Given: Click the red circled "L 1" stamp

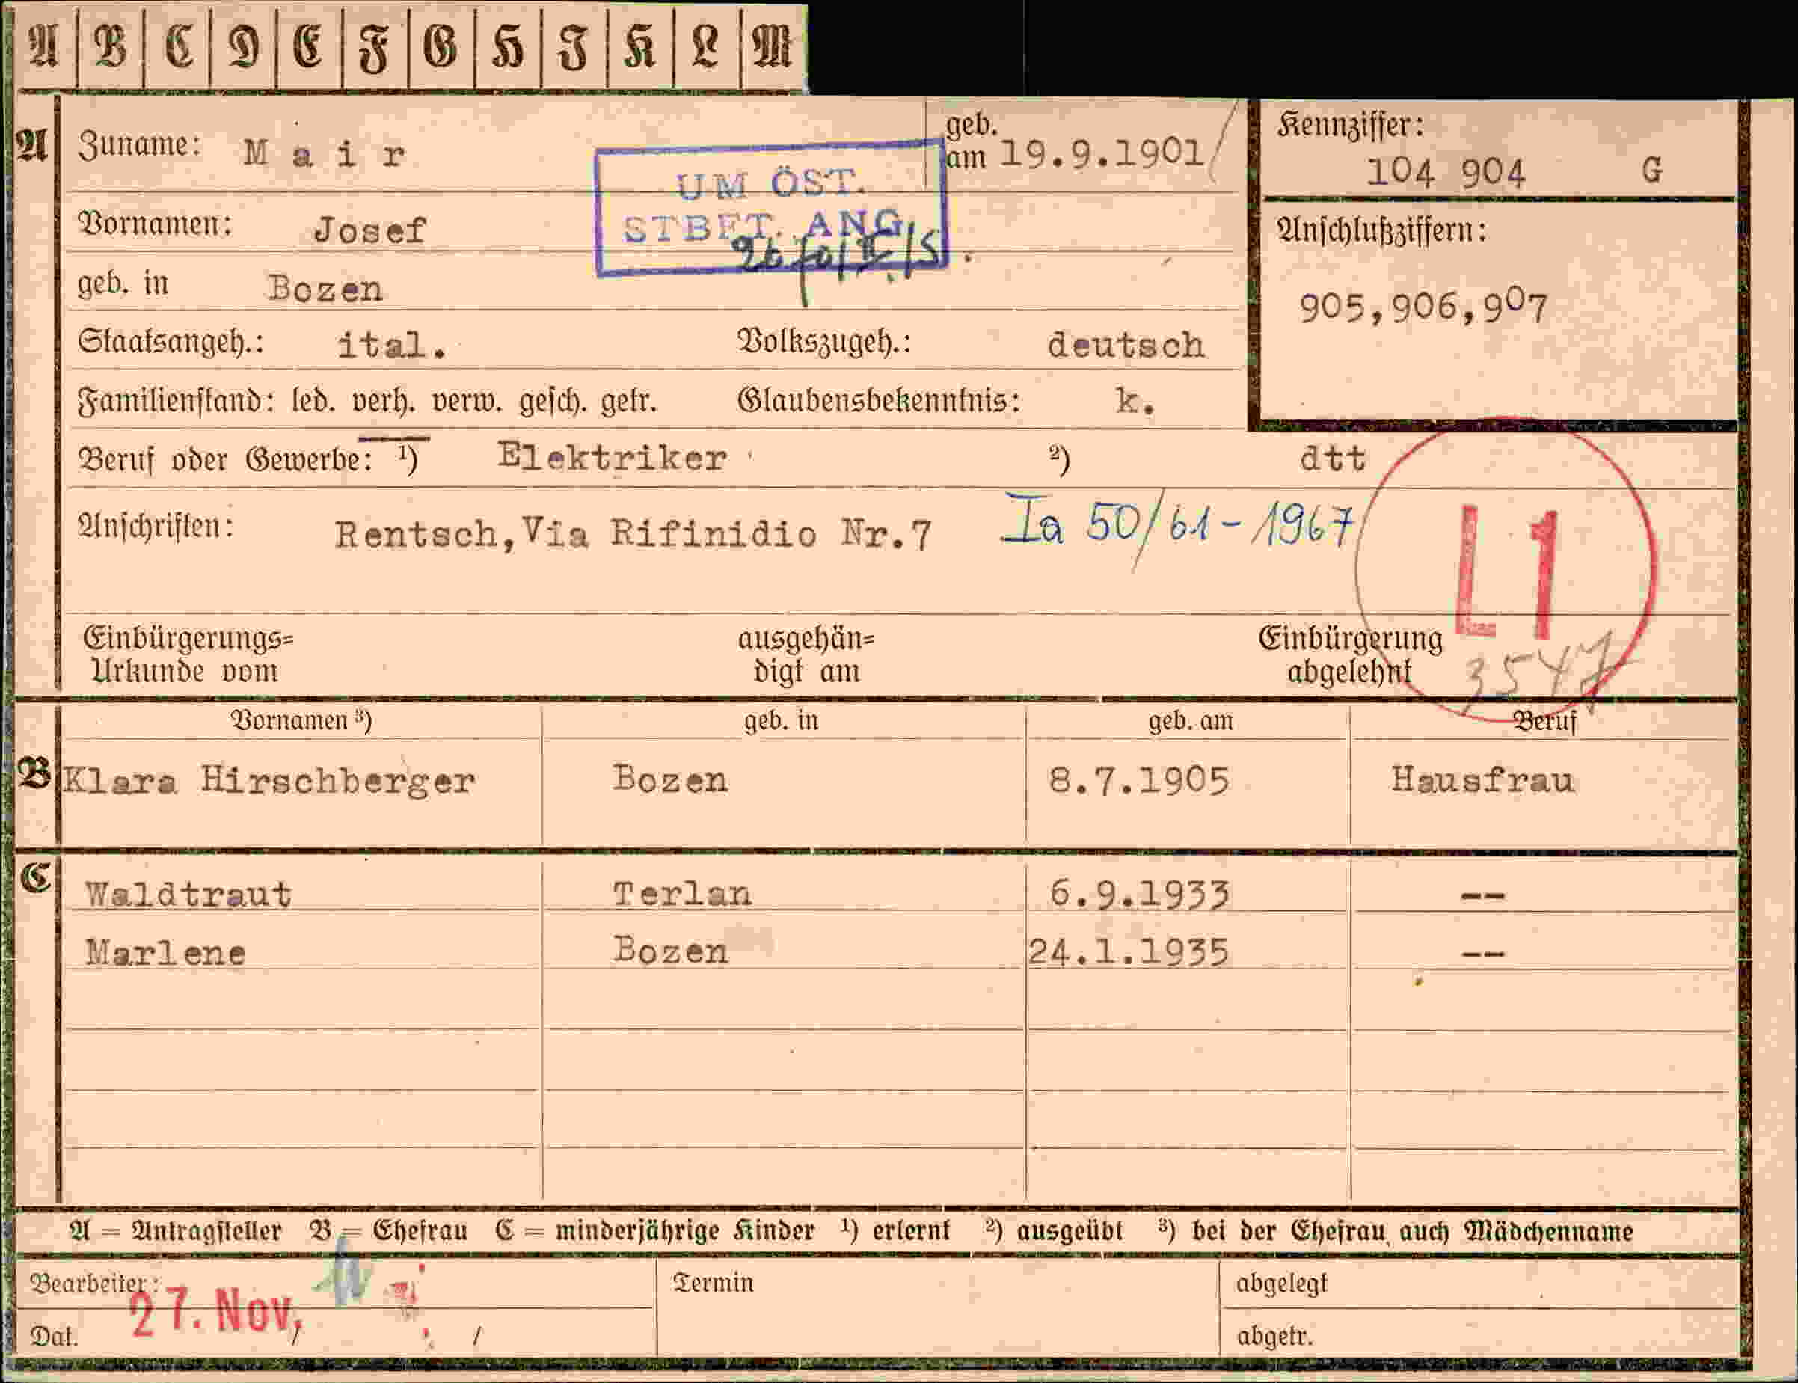Looking at the screenshot, I should pos(1505,571).
